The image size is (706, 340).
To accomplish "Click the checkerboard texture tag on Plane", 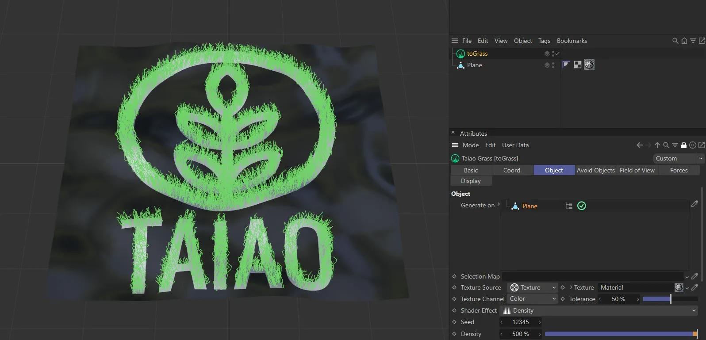I will (577, 65).
